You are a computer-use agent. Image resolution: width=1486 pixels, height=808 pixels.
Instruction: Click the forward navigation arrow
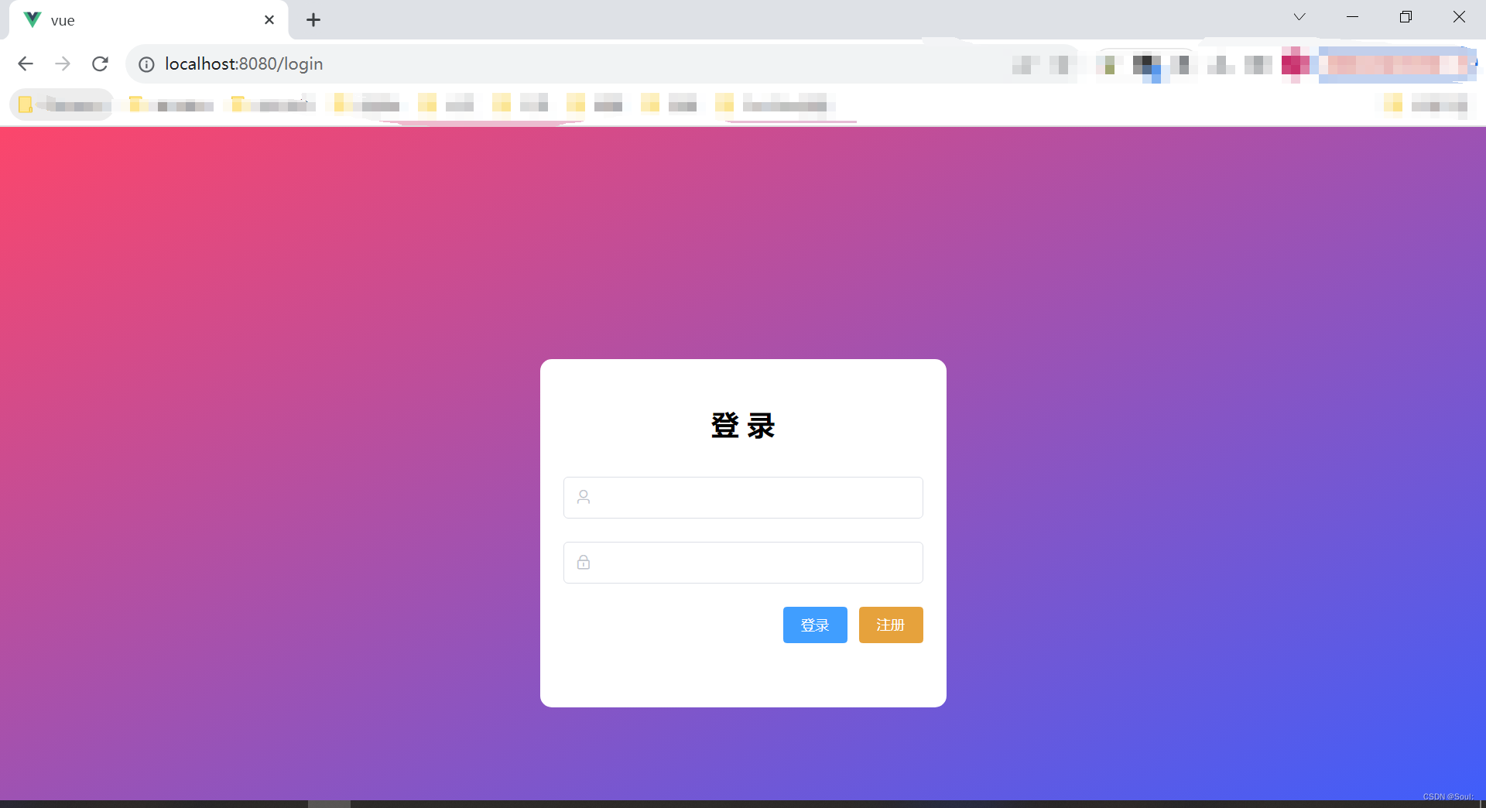coord(63,63)
